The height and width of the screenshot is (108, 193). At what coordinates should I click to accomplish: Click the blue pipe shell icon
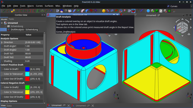87,11
